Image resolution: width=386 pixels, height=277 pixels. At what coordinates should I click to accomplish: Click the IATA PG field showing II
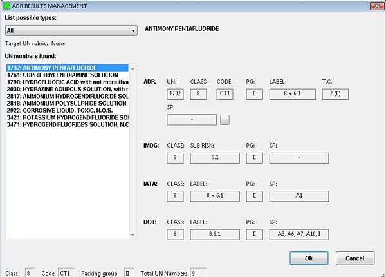click(x=254, y=196)
